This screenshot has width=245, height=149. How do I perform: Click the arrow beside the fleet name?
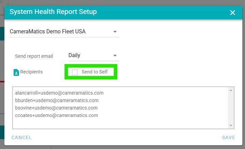pyautogui.click(x=115, y=32)
